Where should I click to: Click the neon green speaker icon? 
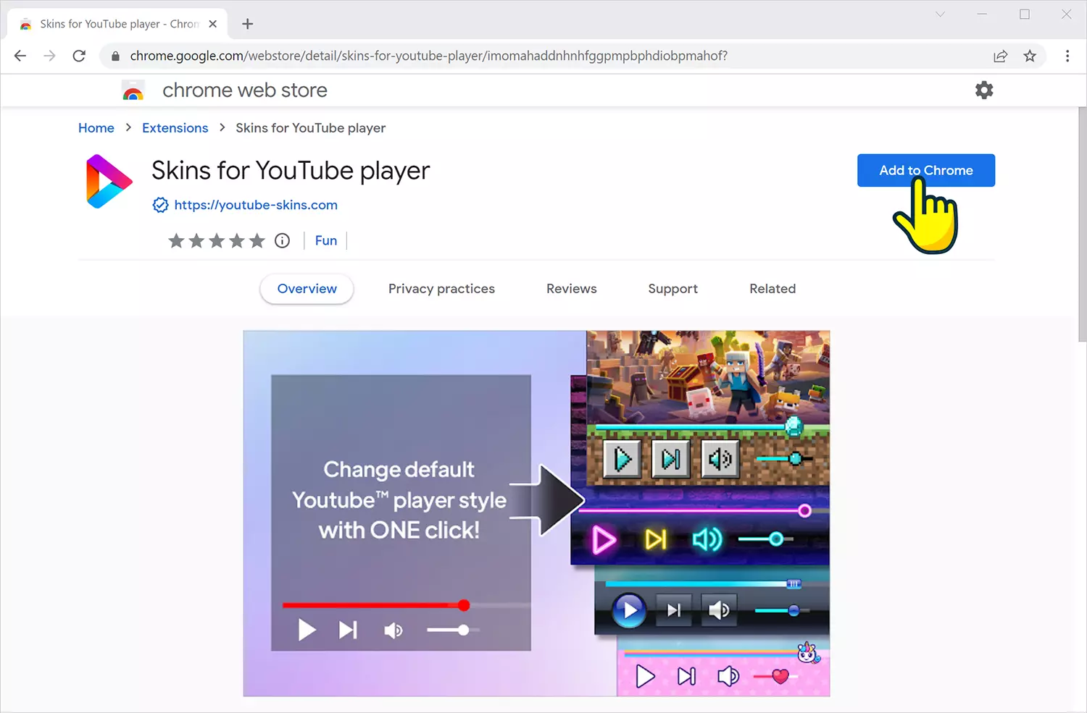click(707, 539)
